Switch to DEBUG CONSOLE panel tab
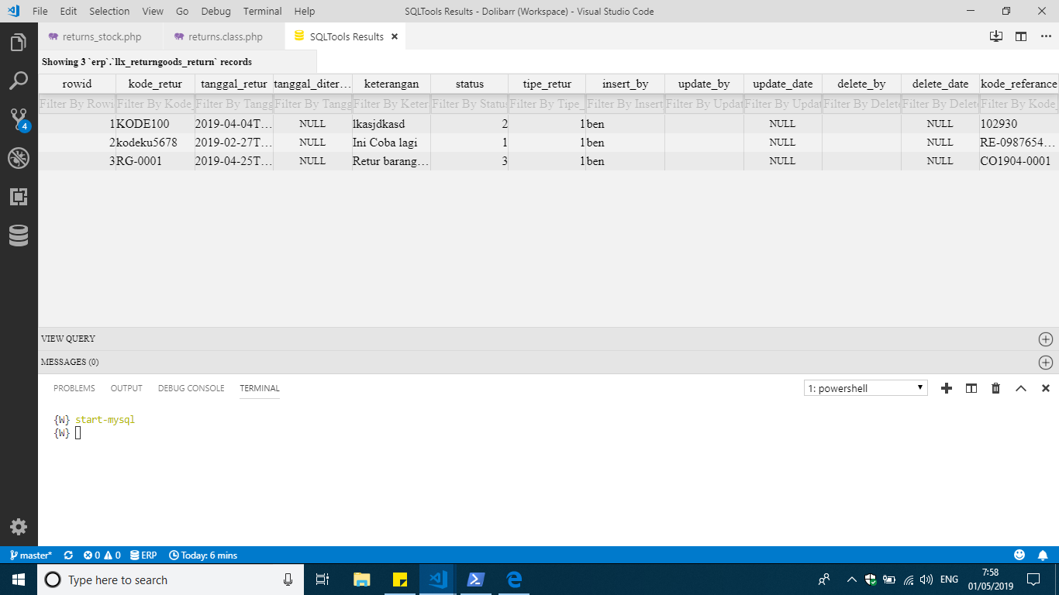This screenshot has height=595, width=1059. click(191, 388)
